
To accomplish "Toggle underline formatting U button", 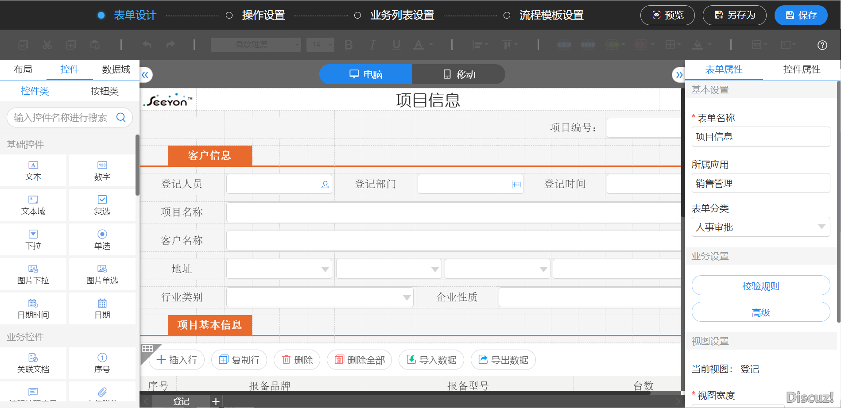I will (x=396, y=45).
